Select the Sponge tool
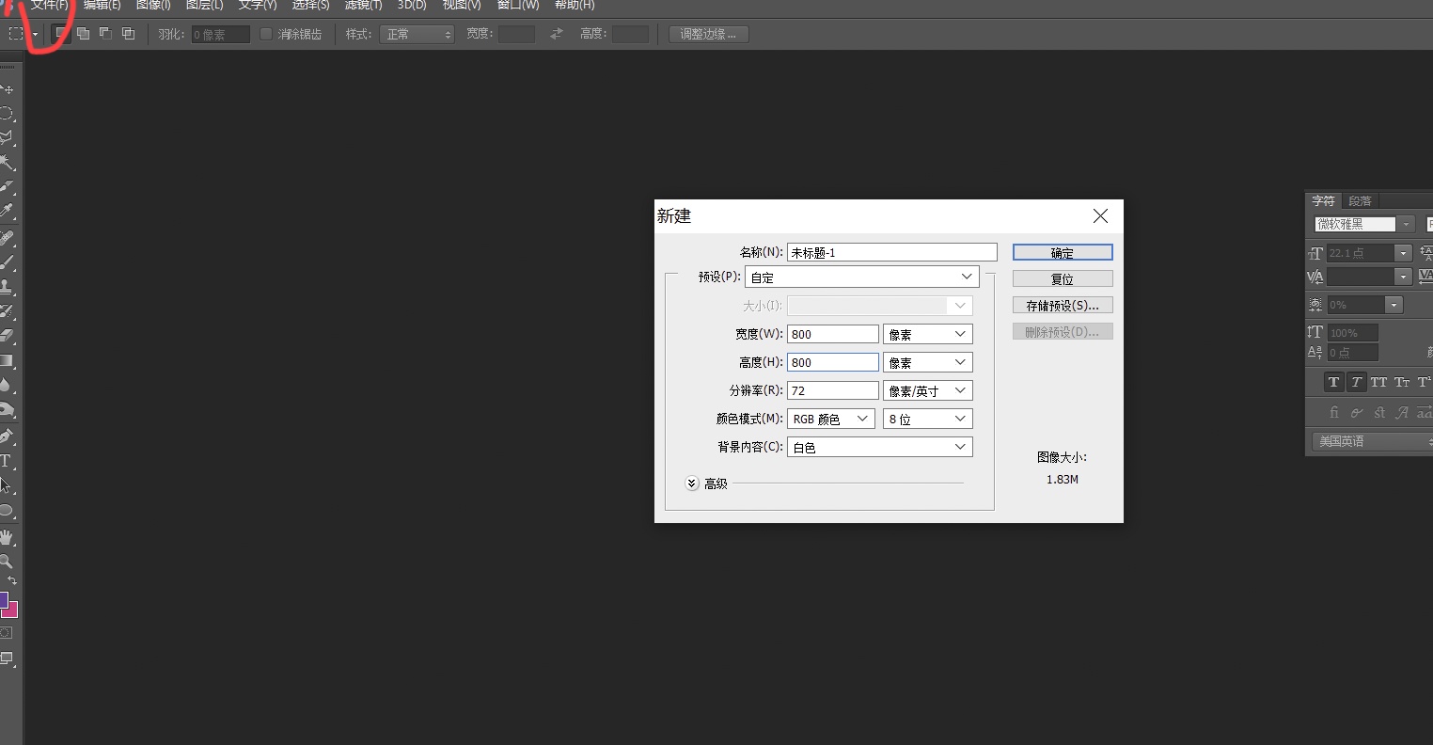The image size is (1433, 745). click(7, 409)
